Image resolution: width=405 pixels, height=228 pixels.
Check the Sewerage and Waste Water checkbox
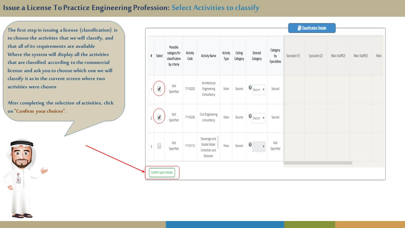[x=159, y=146]
